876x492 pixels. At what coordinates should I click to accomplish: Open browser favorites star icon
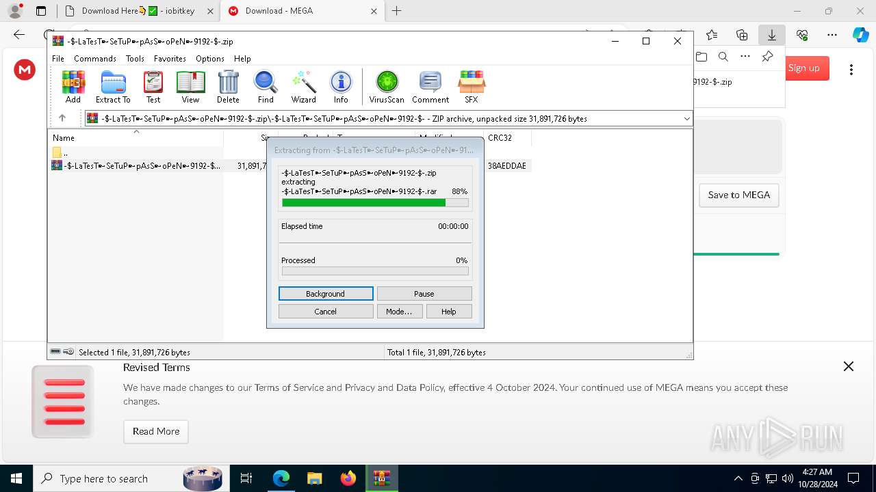[712, 35]
